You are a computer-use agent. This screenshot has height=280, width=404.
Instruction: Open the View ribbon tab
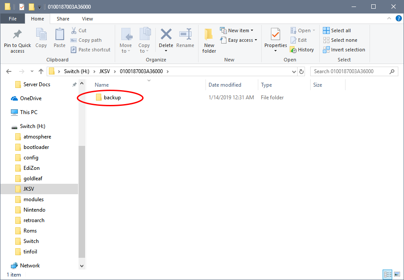87,19
